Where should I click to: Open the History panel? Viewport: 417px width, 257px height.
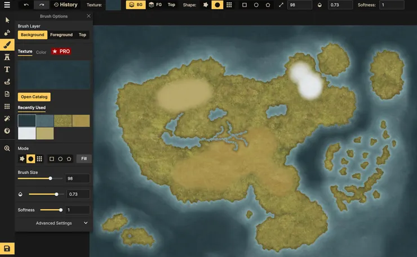tap(66, 4)
